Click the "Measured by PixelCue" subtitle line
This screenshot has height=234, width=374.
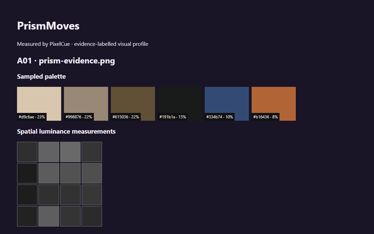tap(83, 44)
